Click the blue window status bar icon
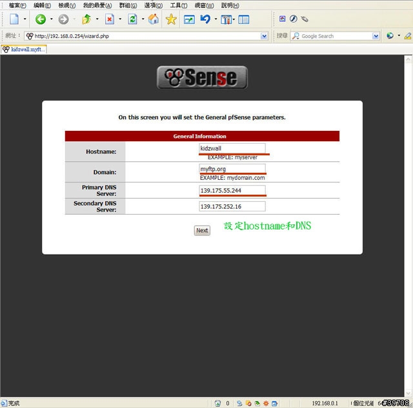The image size is (413, 408). point(274,403)
